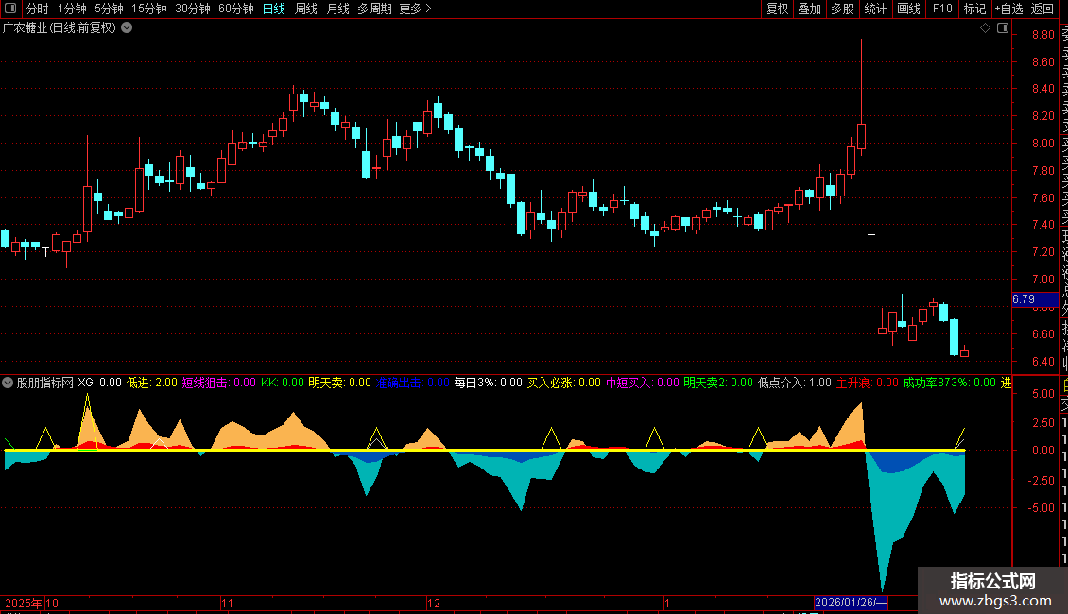Expand the indicator menu arrow beside 股朋指标网
The height and width of the screenshot is (614, 1068).
[8, 383]
